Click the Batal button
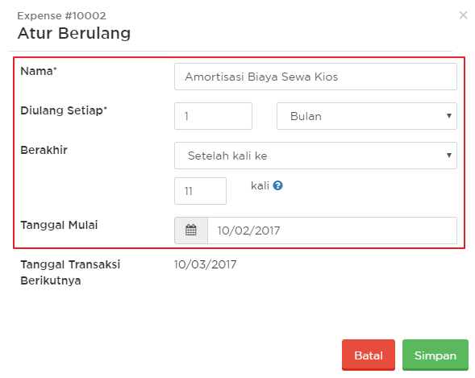 [369, 355]
